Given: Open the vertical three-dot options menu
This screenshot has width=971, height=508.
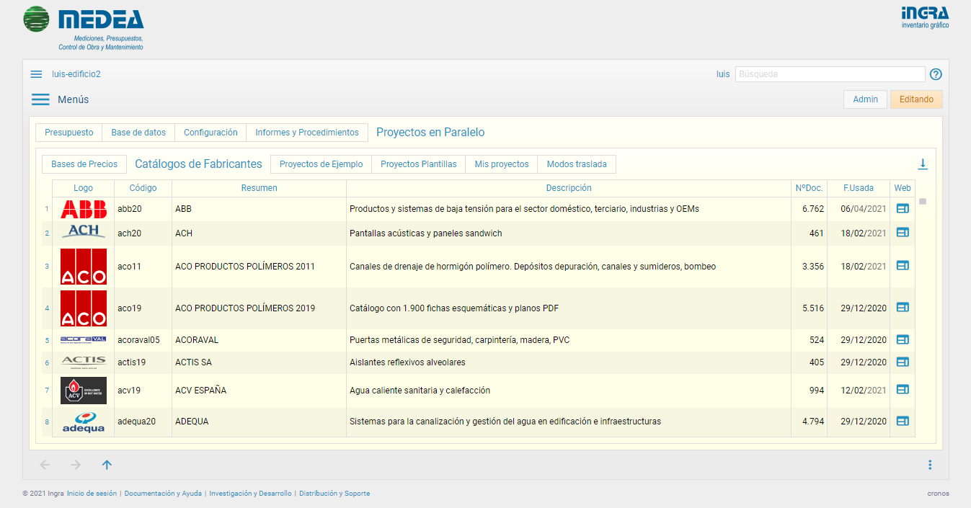Looking at the screenshot, I should click(x=930, y=465).
